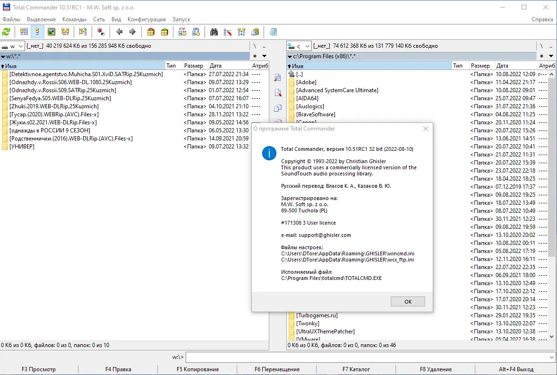Click the F5 Копирование button
This screenshot has height=375, width=557.
pyautogui.click(x=197, y=369)
